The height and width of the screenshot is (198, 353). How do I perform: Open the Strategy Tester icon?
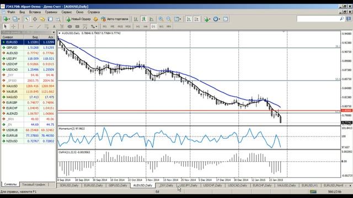point(58,19)
